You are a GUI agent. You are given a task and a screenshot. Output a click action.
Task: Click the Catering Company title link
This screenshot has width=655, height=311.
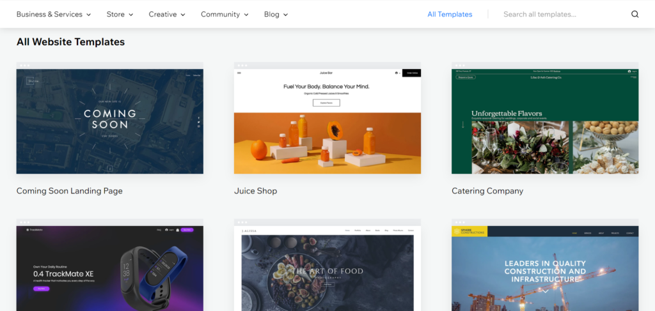tap(487, 191)
